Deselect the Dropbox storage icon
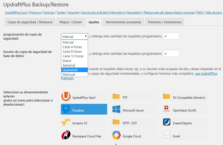The height and width of the screenshot is (145, 223). click(x=66, y=109)
